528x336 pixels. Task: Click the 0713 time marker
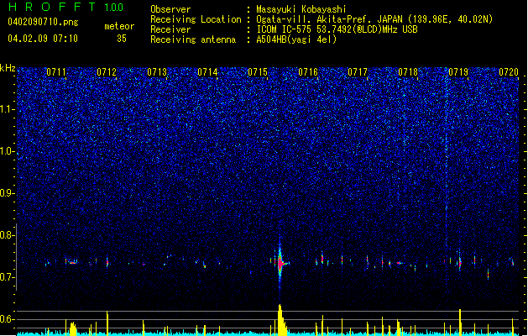point(157,72)
